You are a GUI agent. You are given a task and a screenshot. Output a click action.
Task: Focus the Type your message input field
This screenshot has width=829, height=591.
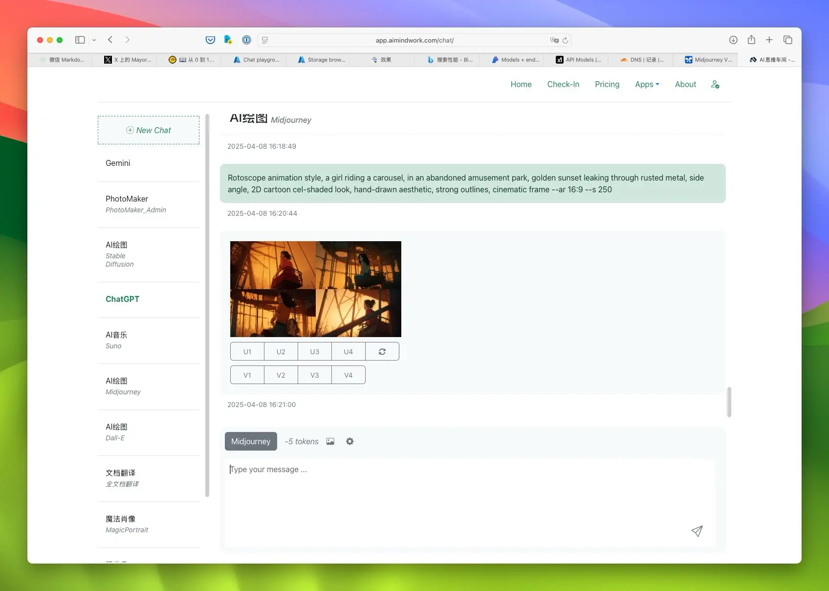pyautogui.click(x=470, y=501)
